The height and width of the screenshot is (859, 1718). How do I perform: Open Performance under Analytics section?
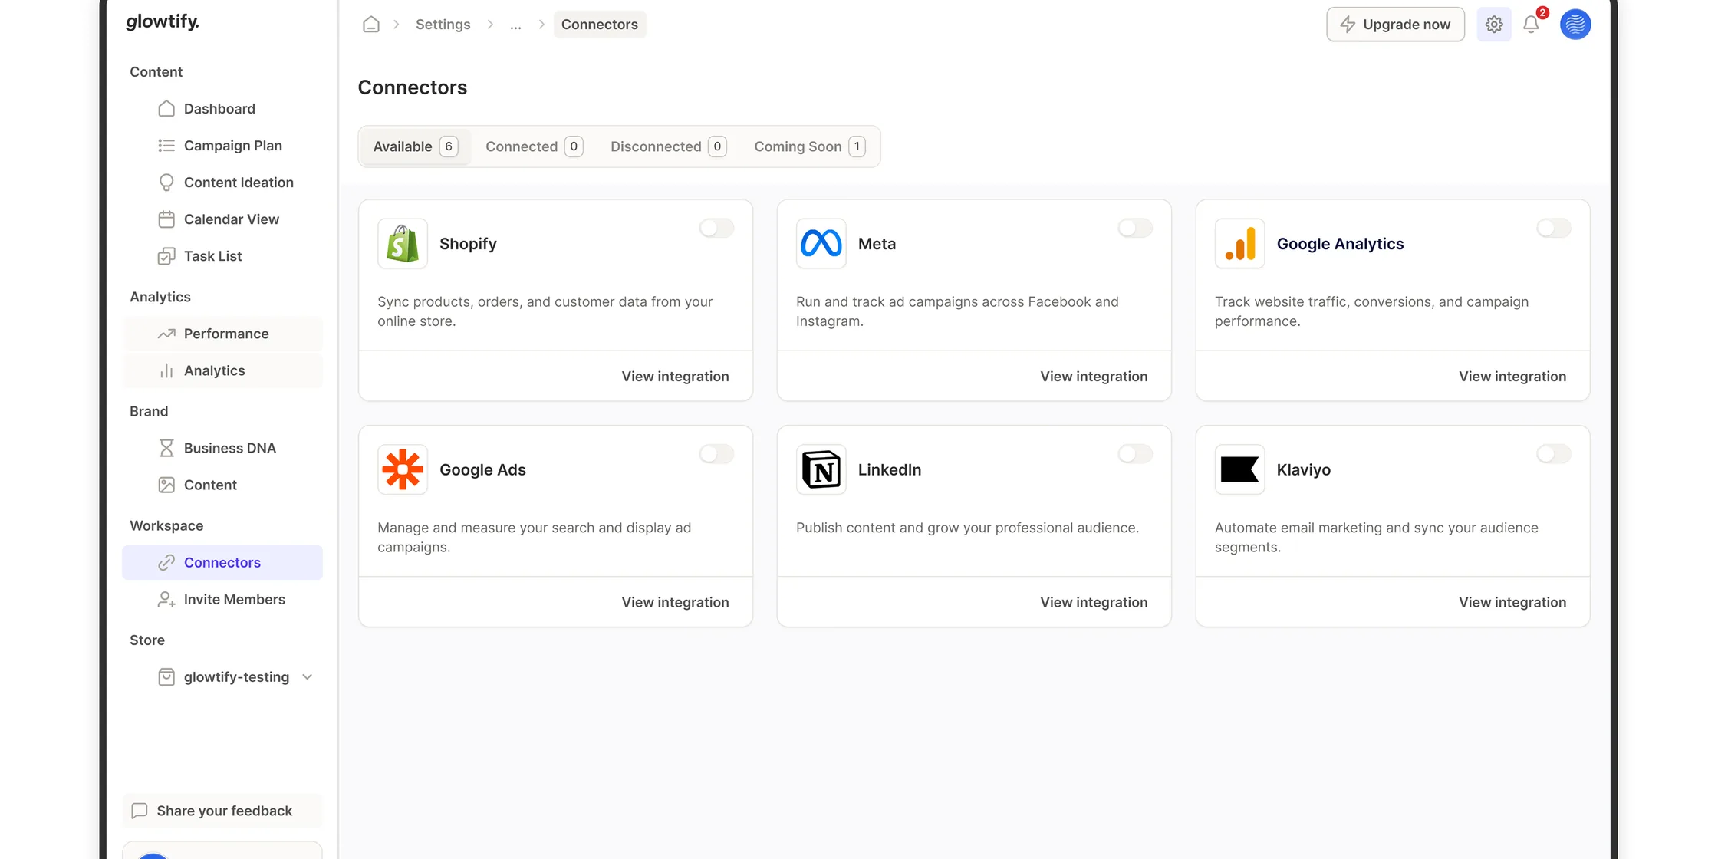222,334
